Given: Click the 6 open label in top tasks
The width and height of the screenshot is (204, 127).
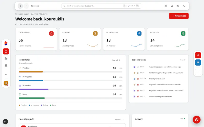Looking at the screenshot, I should point(183,60).
